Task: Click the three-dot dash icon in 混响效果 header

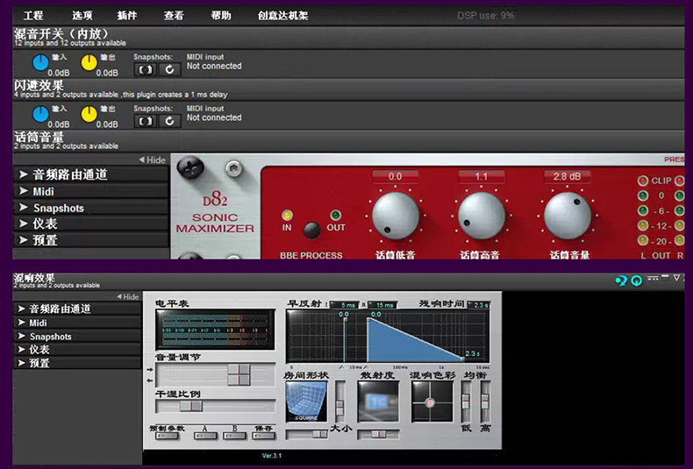Action: 653,278
